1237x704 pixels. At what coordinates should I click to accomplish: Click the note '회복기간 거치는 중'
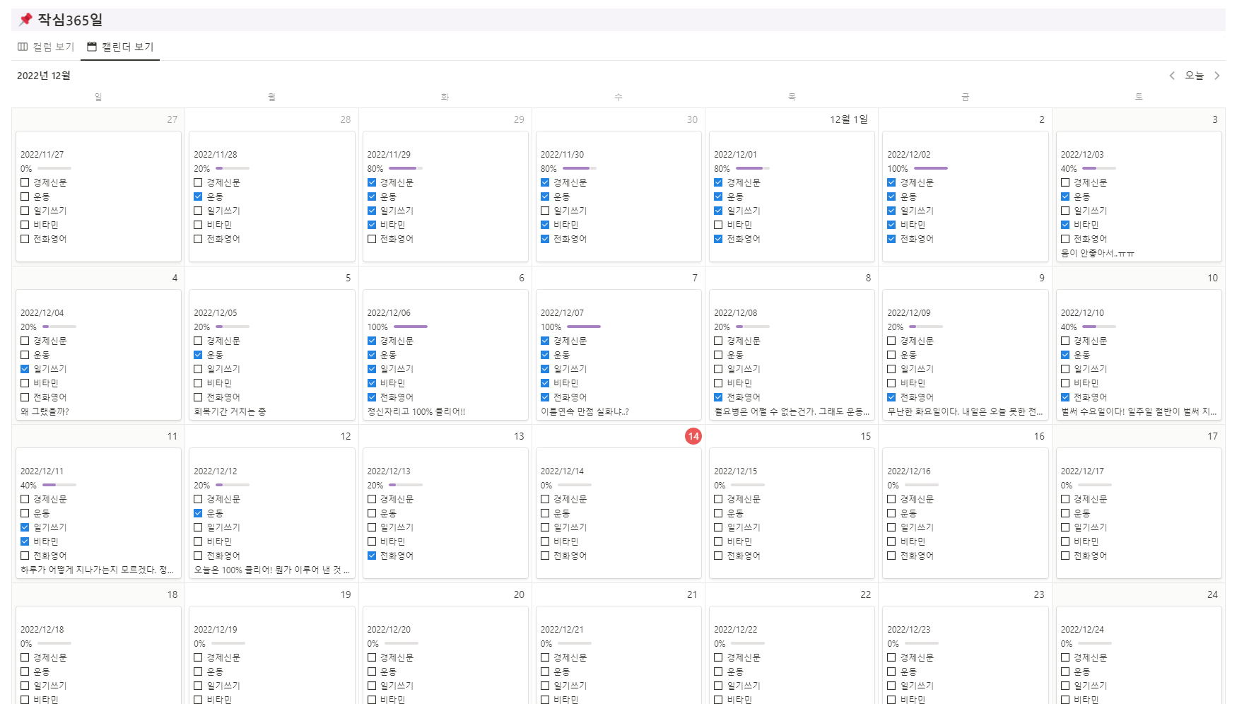pos(230,411)
